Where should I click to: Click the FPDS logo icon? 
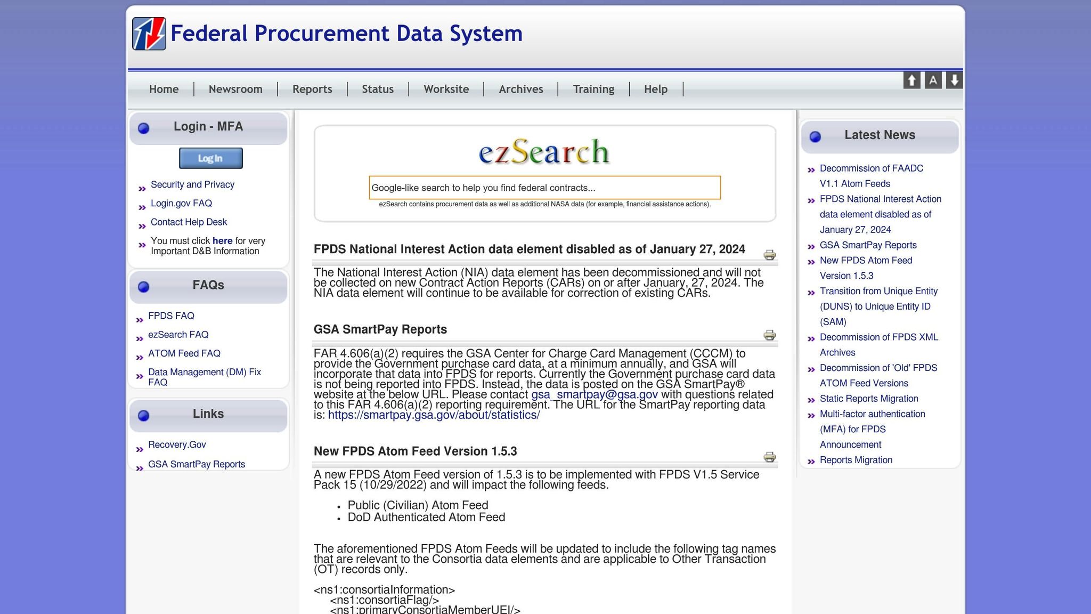149,34
